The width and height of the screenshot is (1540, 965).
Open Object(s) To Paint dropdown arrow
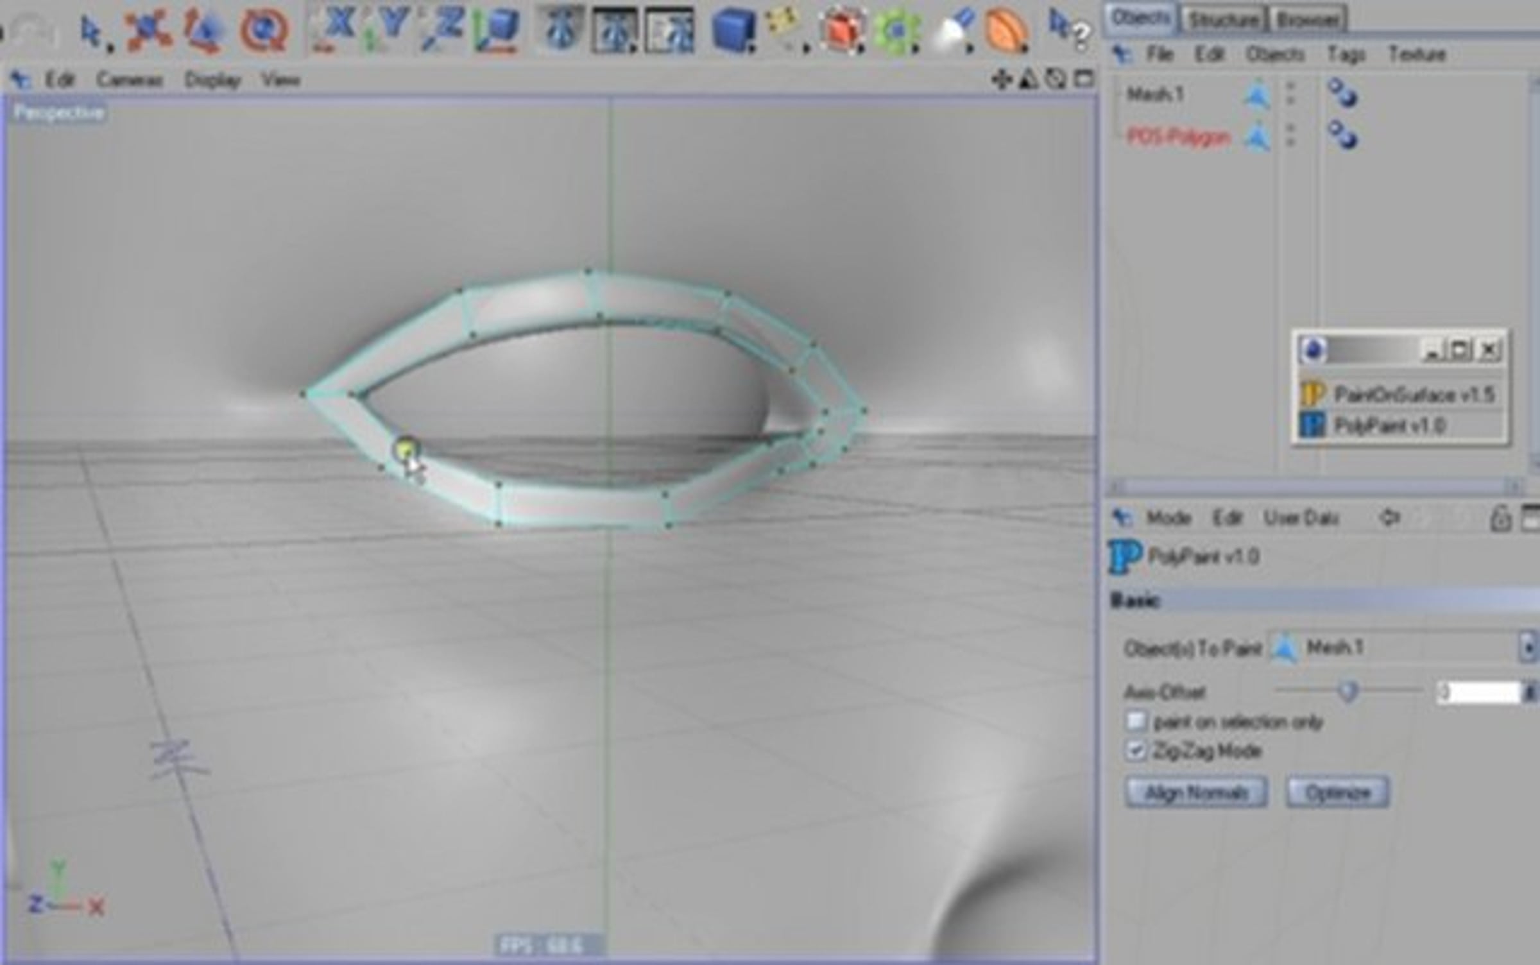click(x=1528, y=647)
